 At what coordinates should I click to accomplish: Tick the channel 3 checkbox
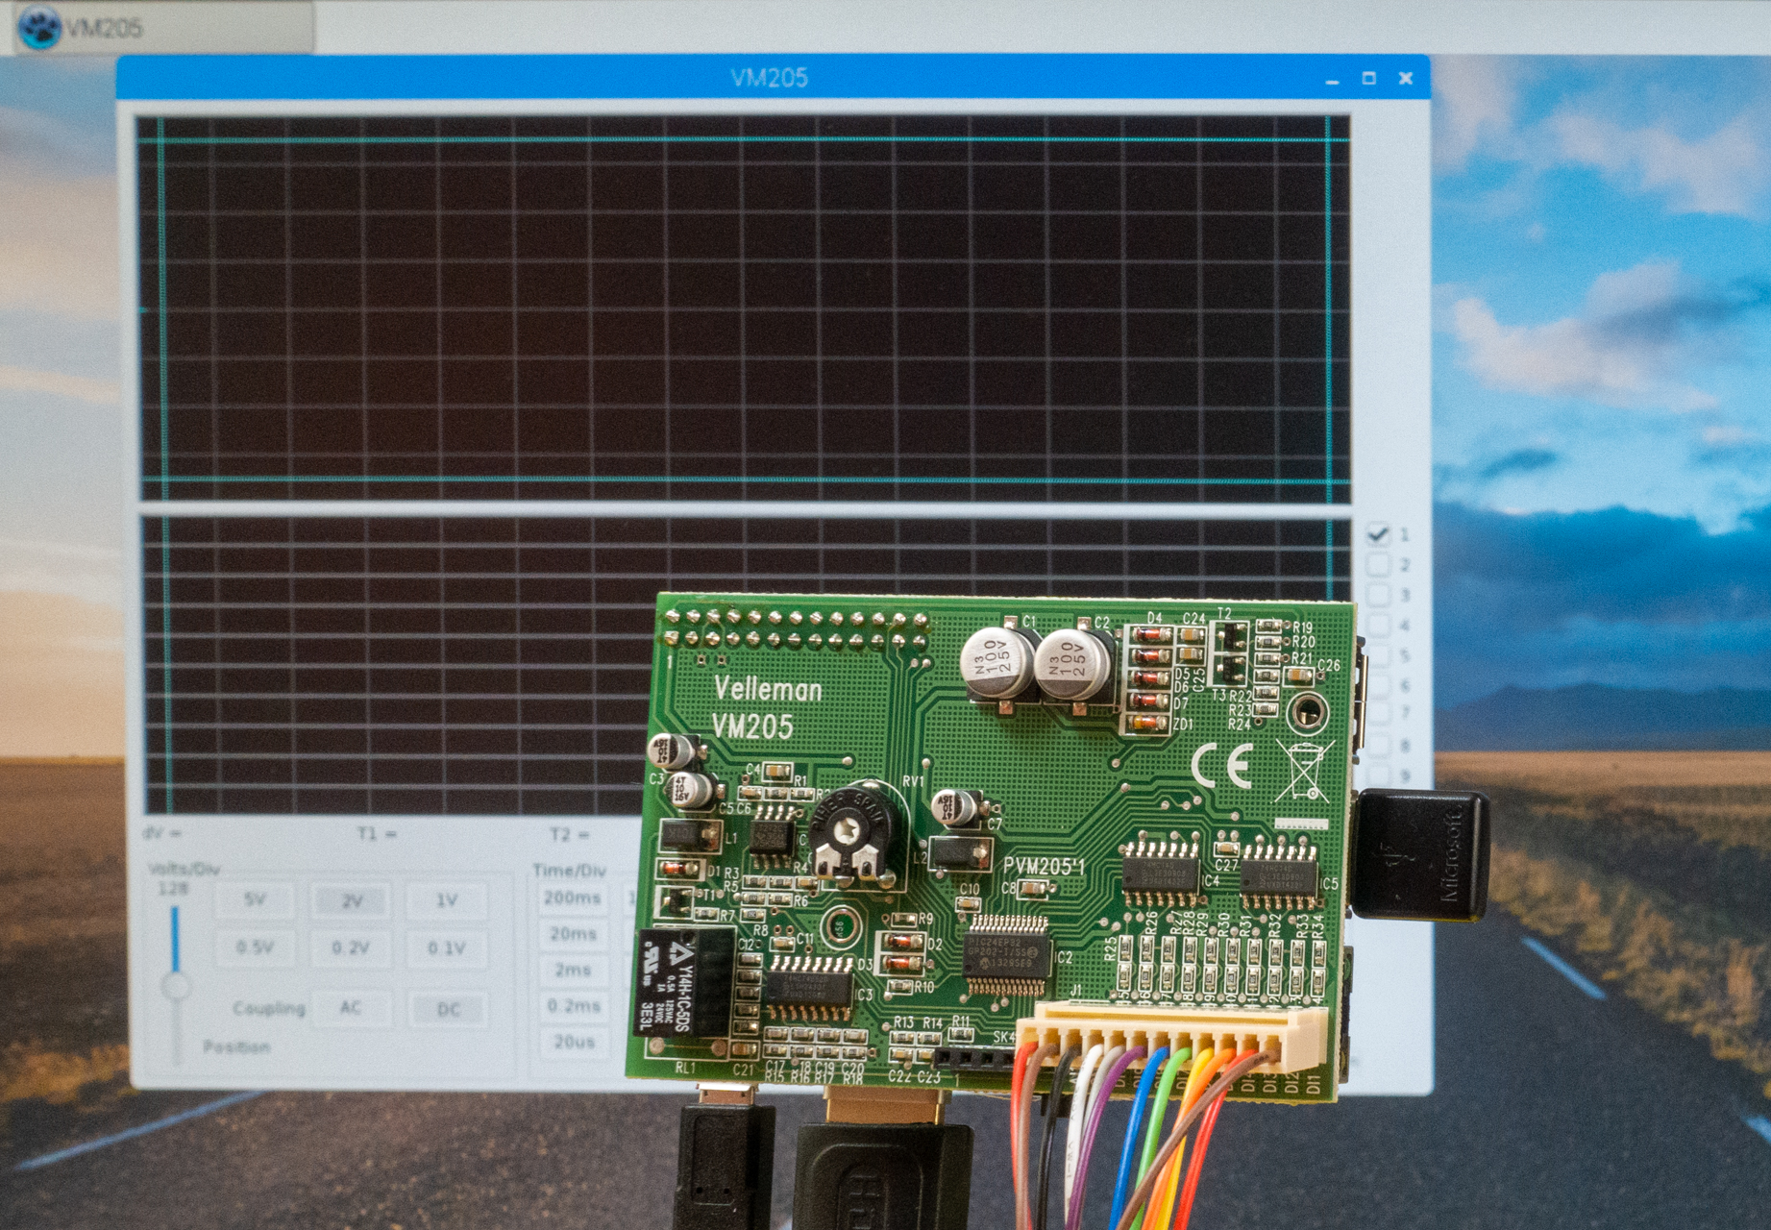[x=1377, y=595]
